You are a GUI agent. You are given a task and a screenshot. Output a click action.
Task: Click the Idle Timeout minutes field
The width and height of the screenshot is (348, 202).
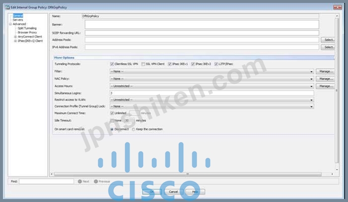129,121
